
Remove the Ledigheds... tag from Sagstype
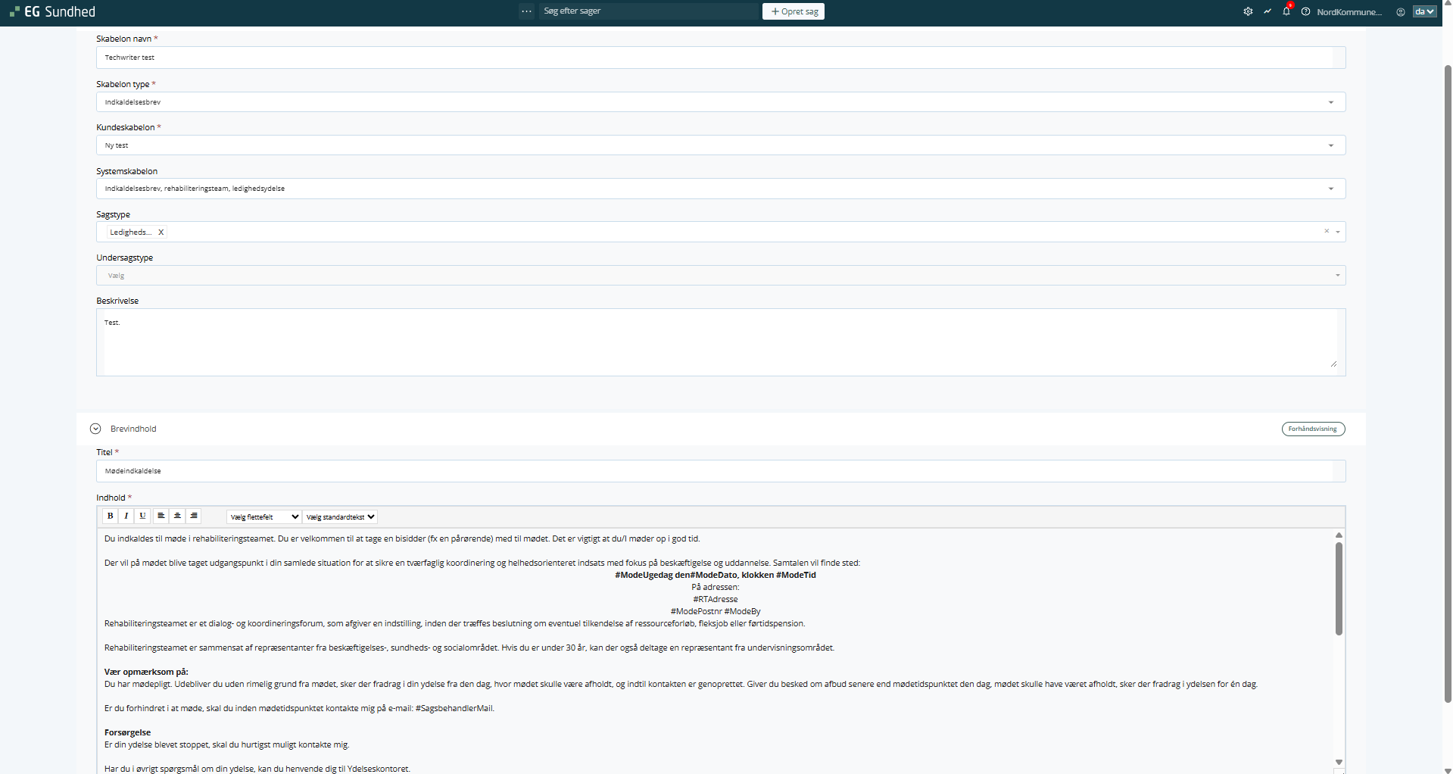(161, 233)
